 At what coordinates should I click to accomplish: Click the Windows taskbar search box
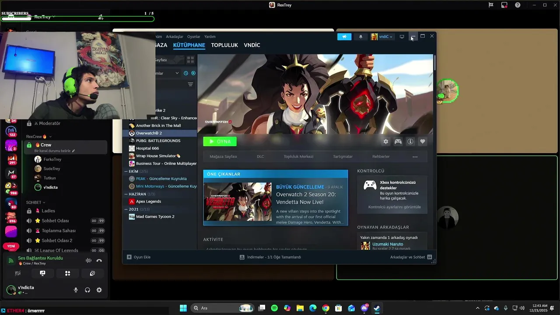pos(223,308)
